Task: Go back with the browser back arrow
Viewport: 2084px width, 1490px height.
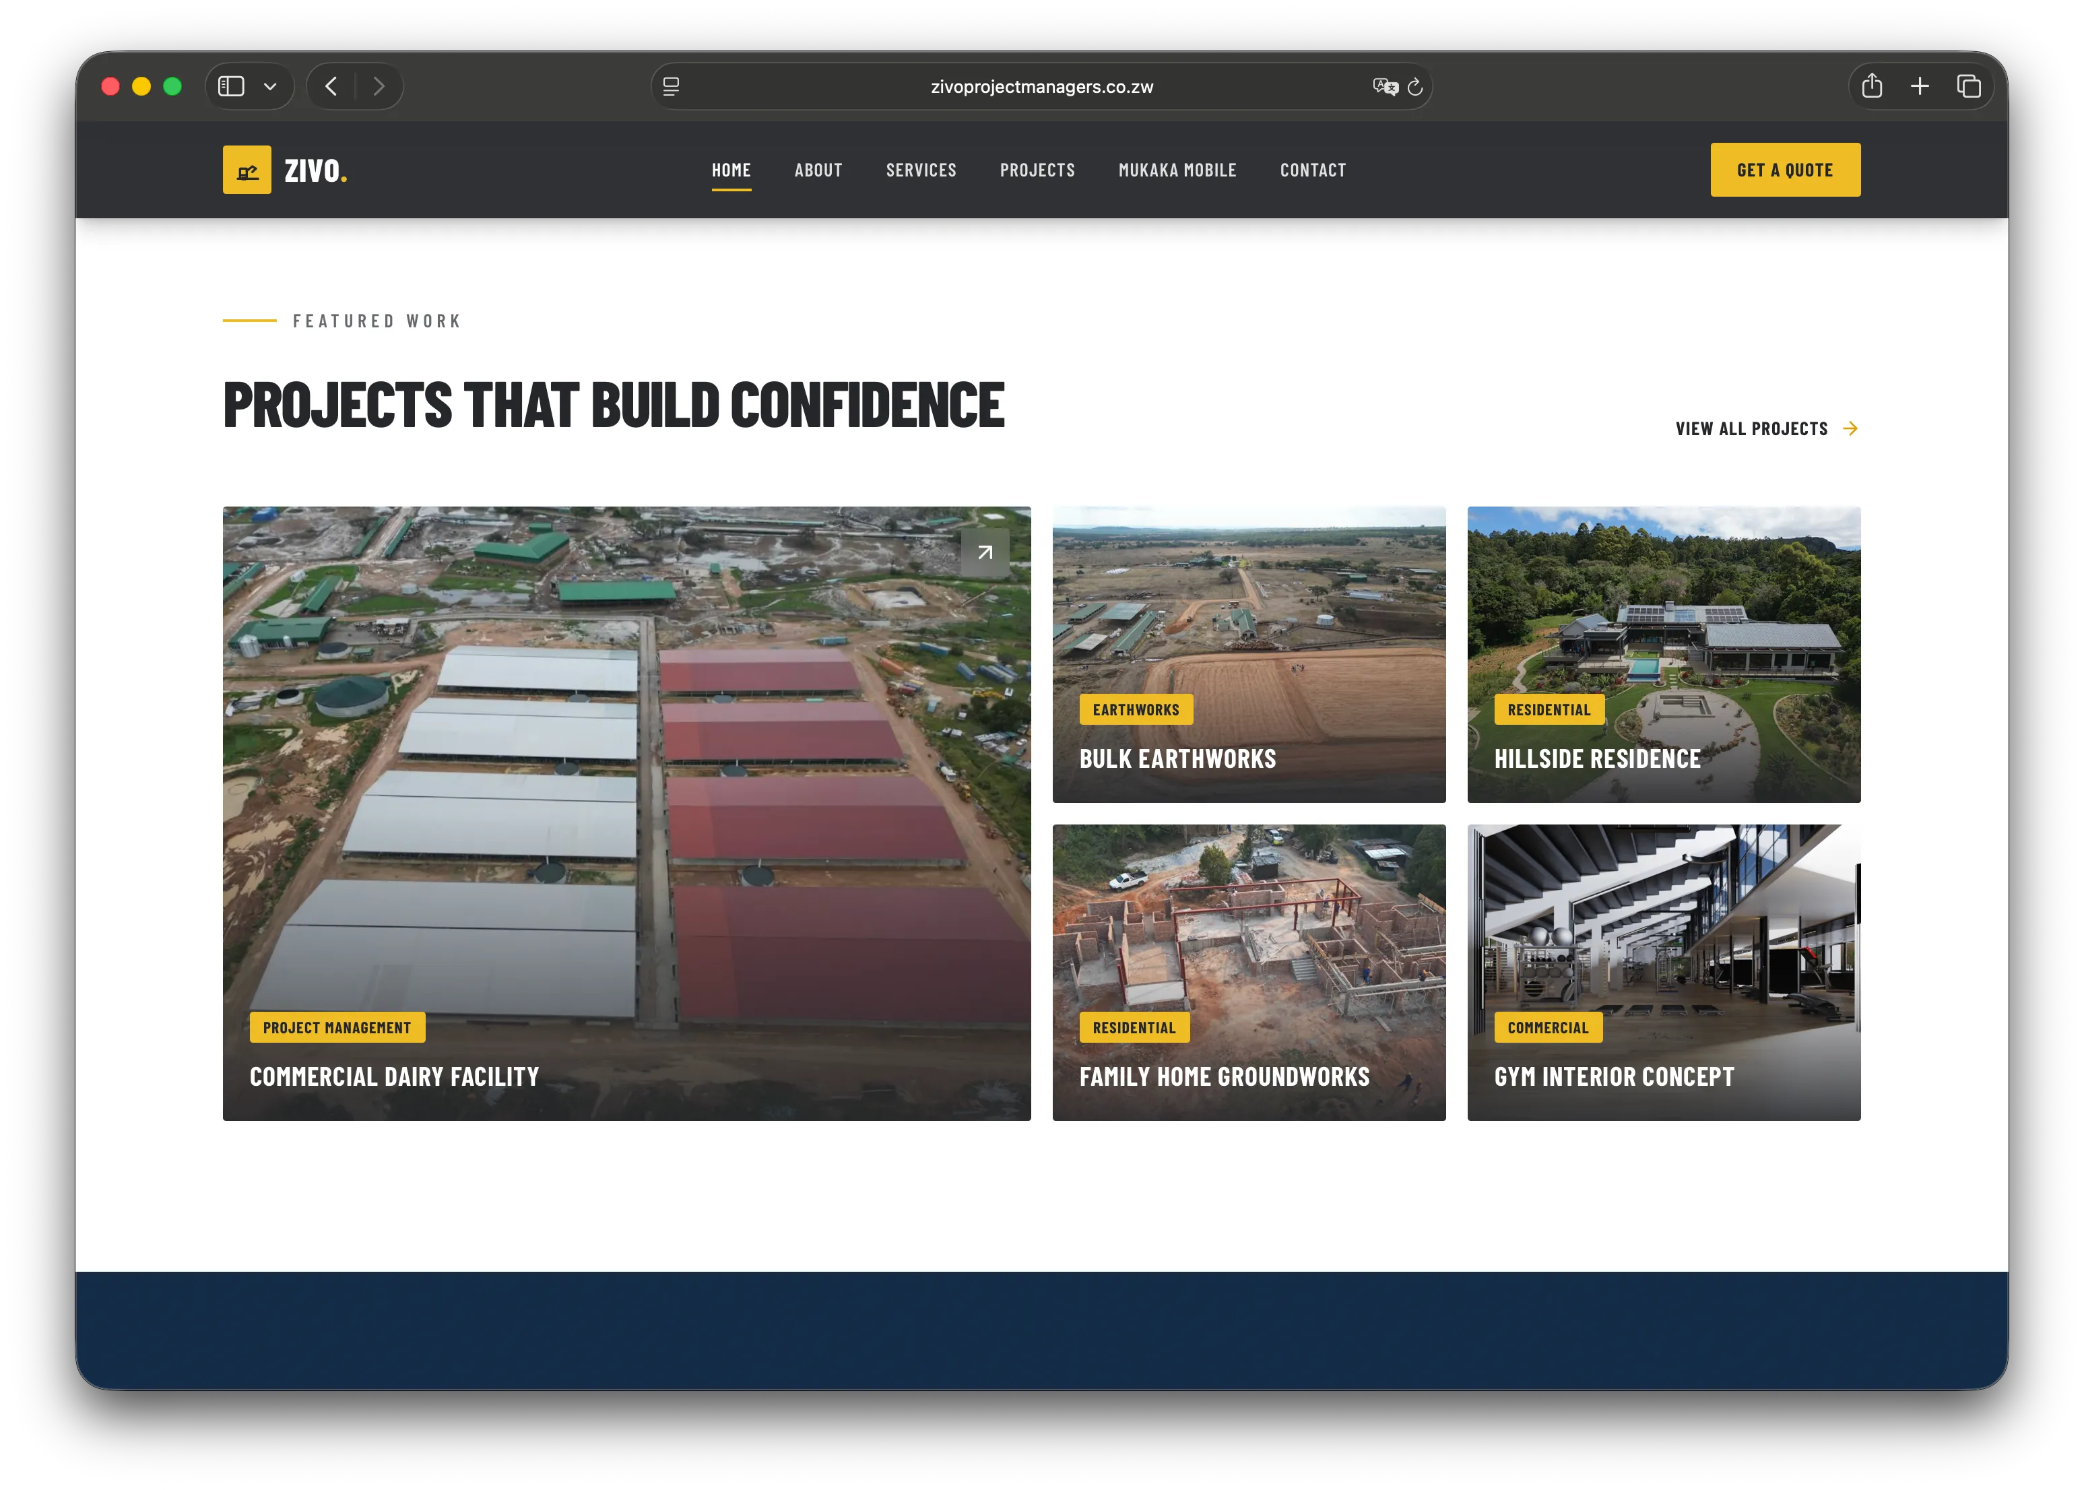Action: (332, 86)
